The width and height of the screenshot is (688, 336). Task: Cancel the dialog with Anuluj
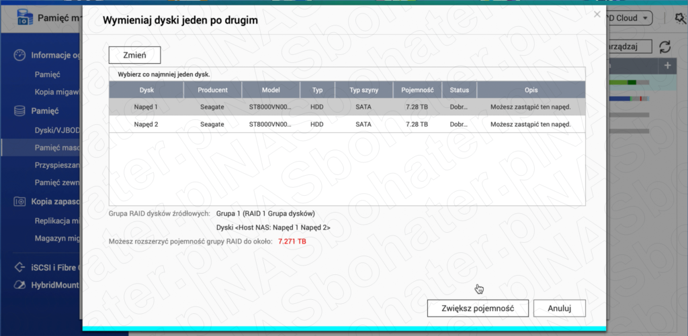559,309
